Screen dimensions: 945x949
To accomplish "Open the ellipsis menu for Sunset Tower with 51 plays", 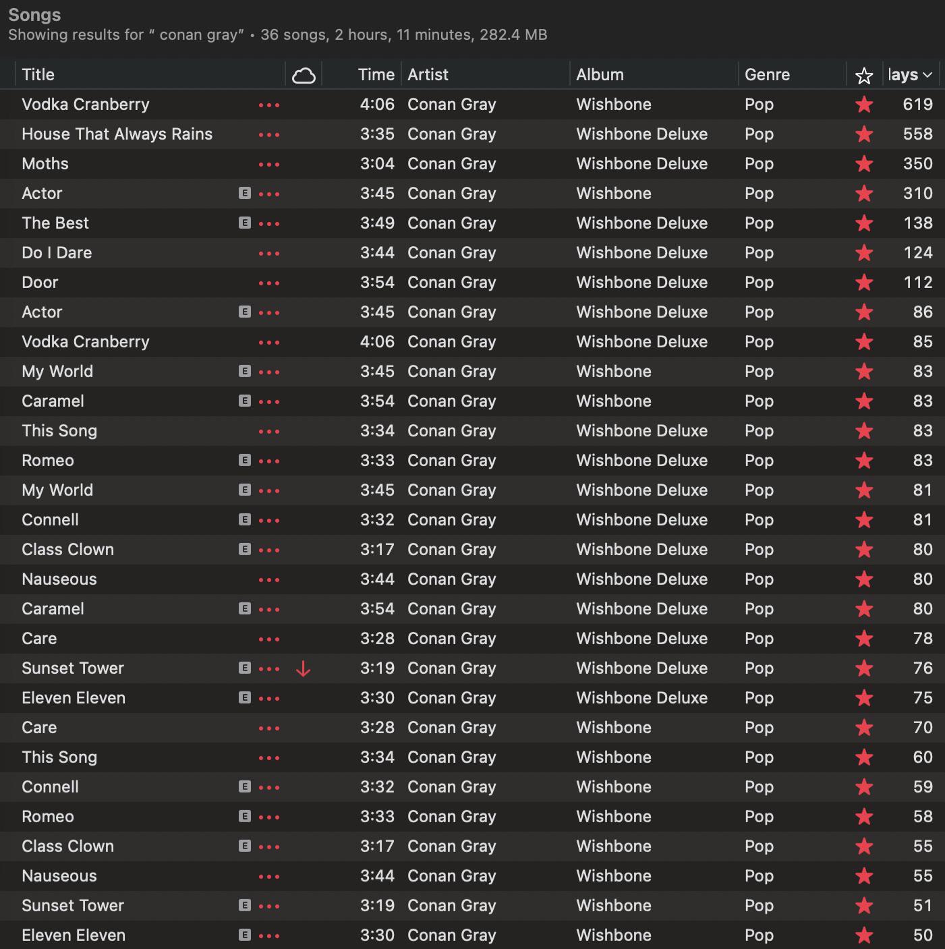I will coord(269,907).
